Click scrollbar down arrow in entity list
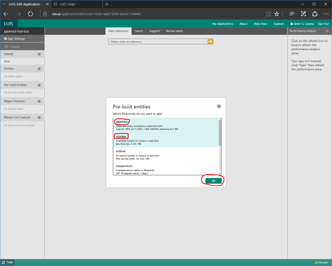The width and height of the screenshot is (332, 266). 220,174
